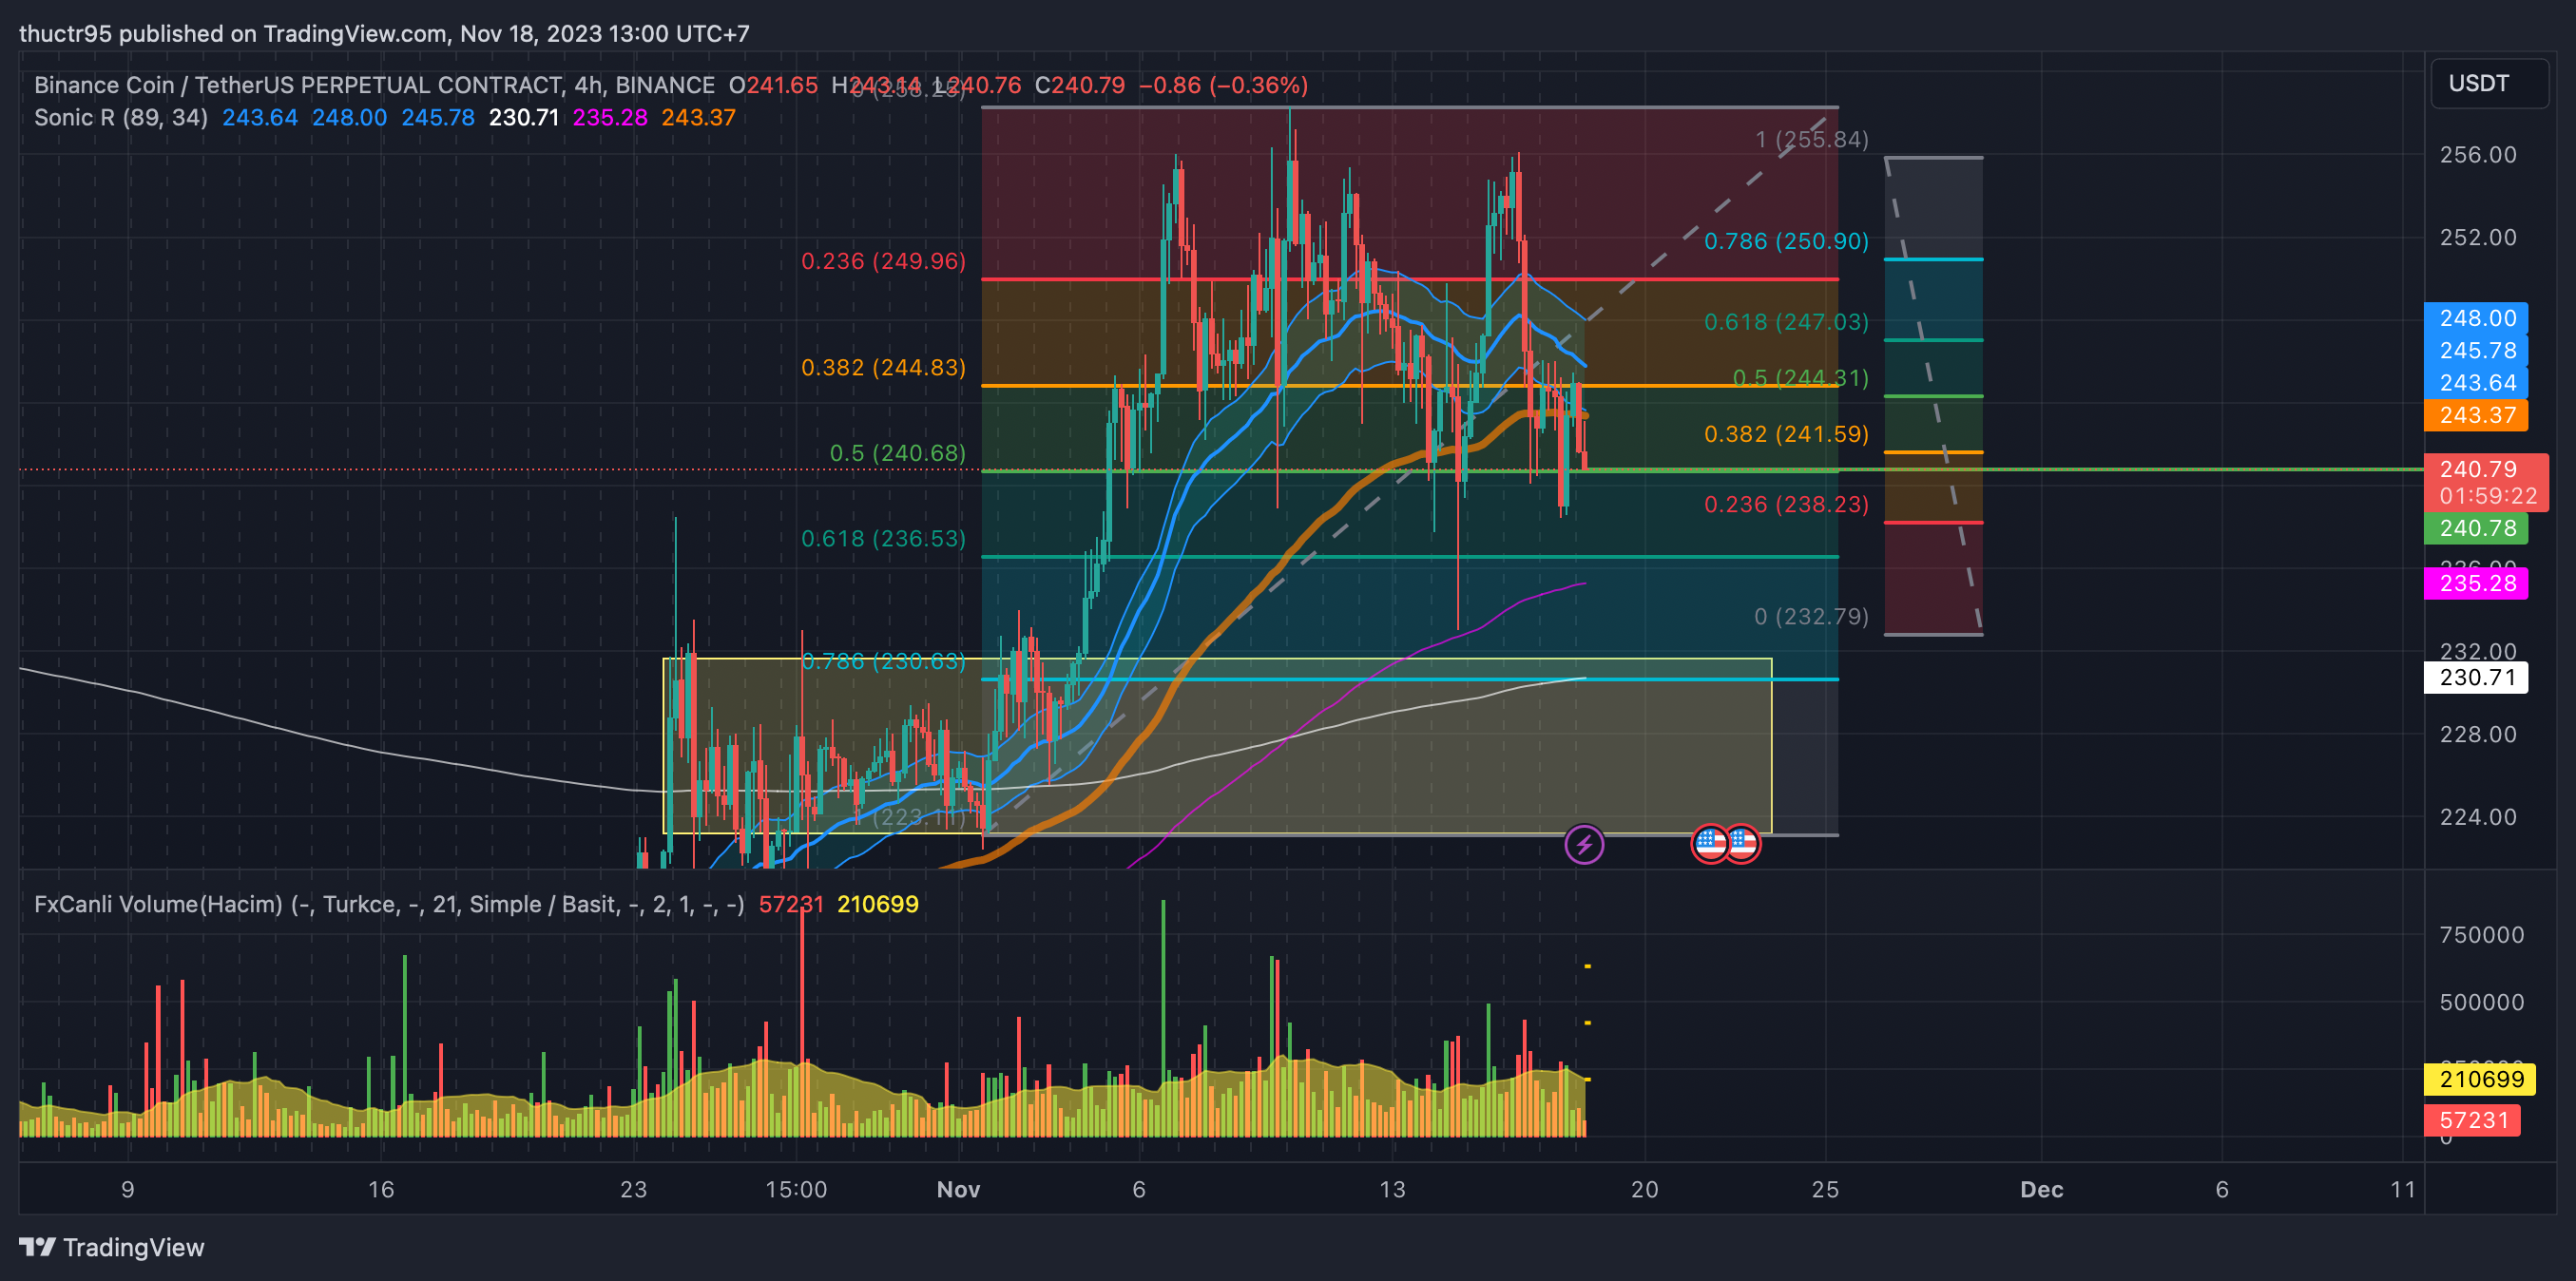The width and height of the screenshot is (2576, 1281).
Task: Click the 0.786 (250.90) Fibonacci label
Action: (x=1786, y=241)
